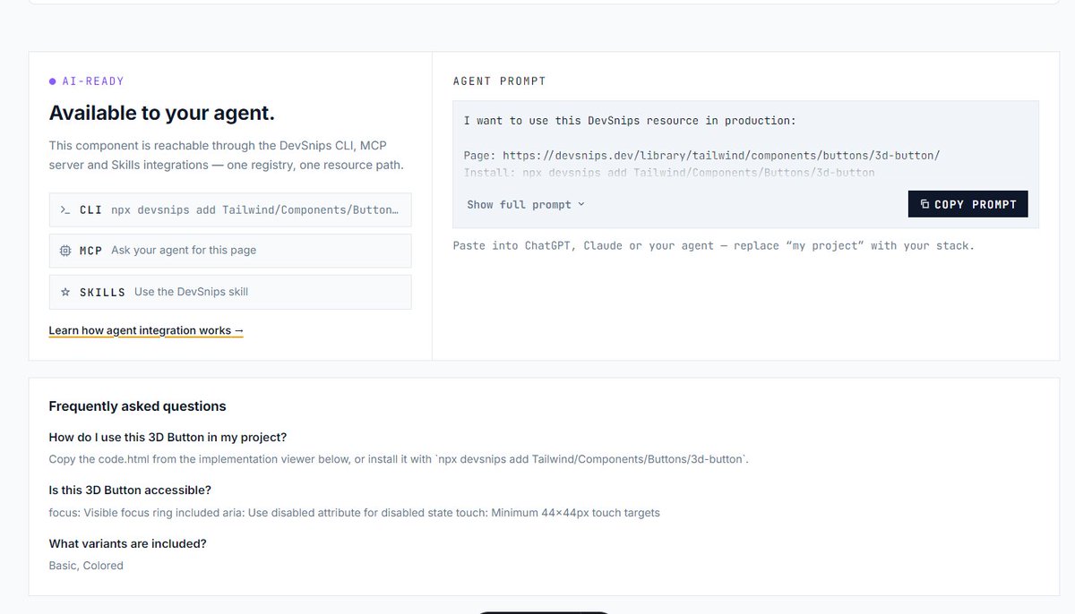Select the SKILLS Use the DevSnips skill row
Viewport: 1075px width, 614px height.
coord(230,292)
